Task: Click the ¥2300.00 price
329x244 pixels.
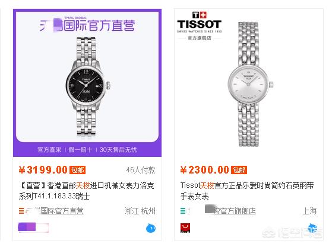Action: 204,170
